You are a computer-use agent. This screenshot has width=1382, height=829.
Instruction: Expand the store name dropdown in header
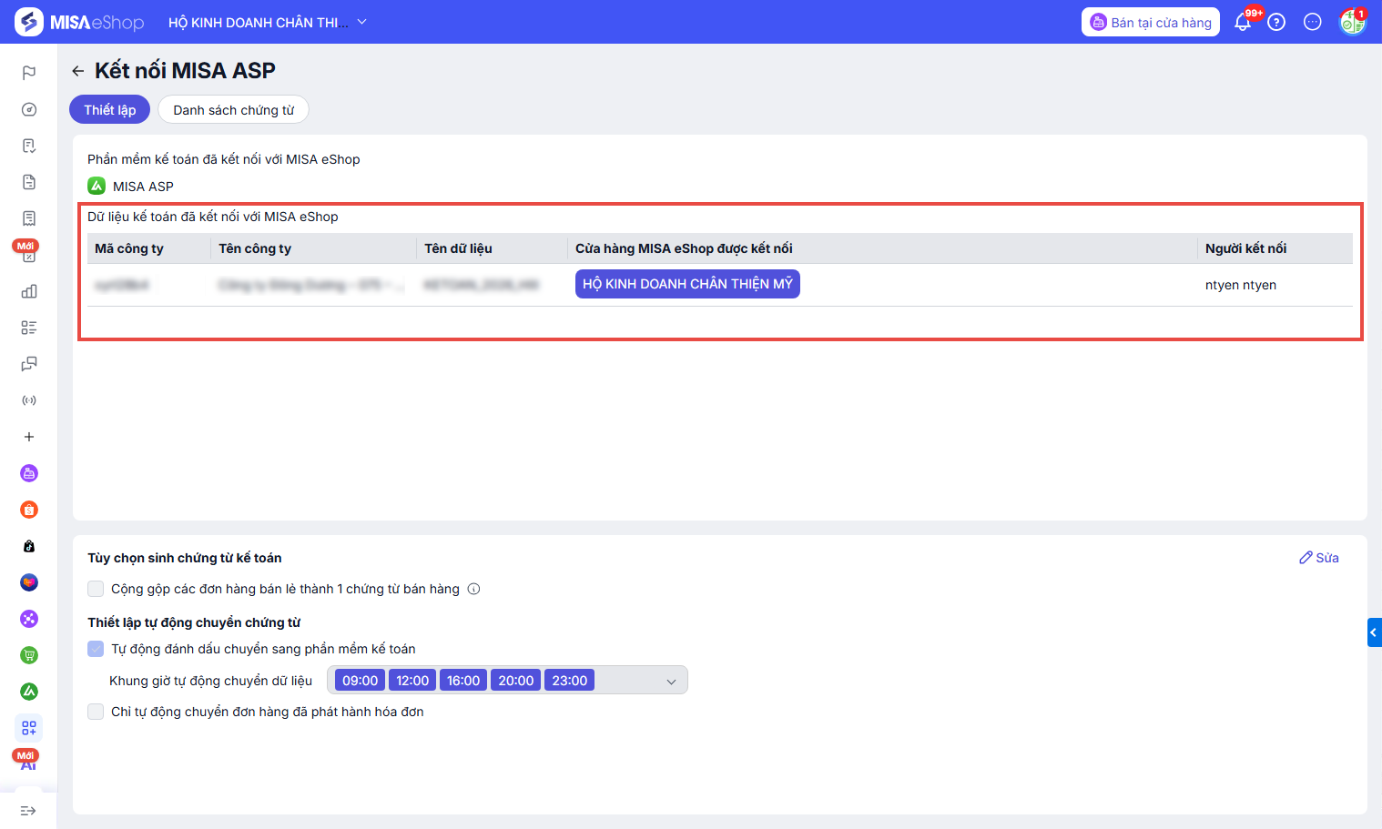click(361, 22)
